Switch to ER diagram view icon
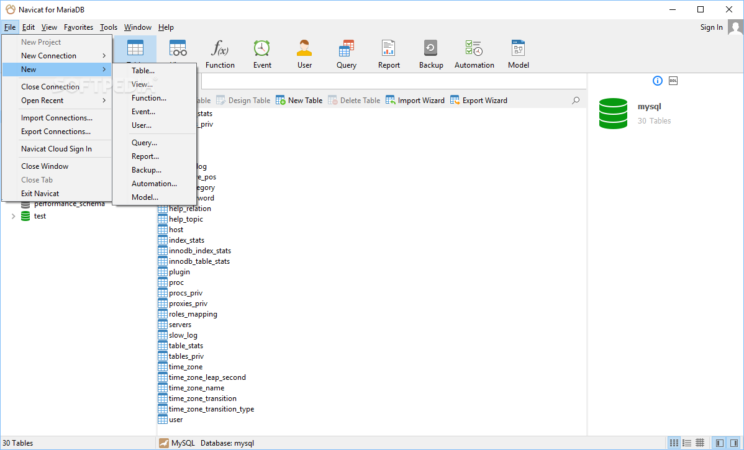 pyautogui.click(x=700, y=443)
